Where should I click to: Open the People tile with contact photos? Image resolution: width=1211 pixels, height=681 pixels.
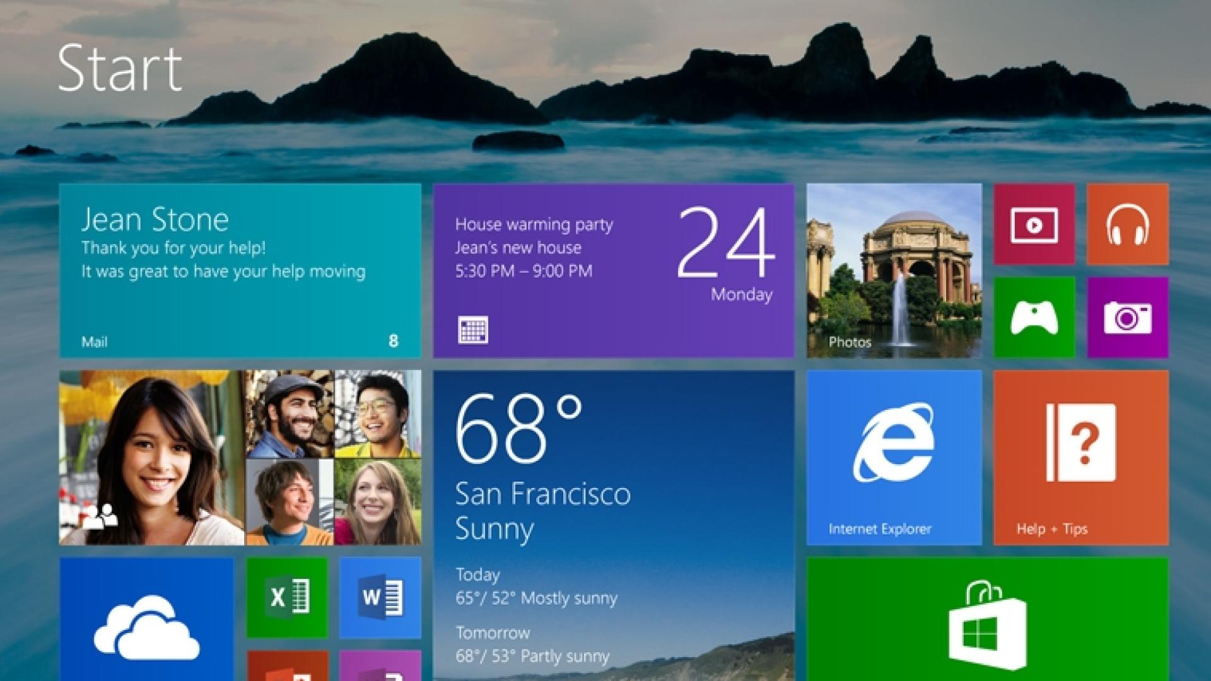pyautogui.click(x=240, y=457)
